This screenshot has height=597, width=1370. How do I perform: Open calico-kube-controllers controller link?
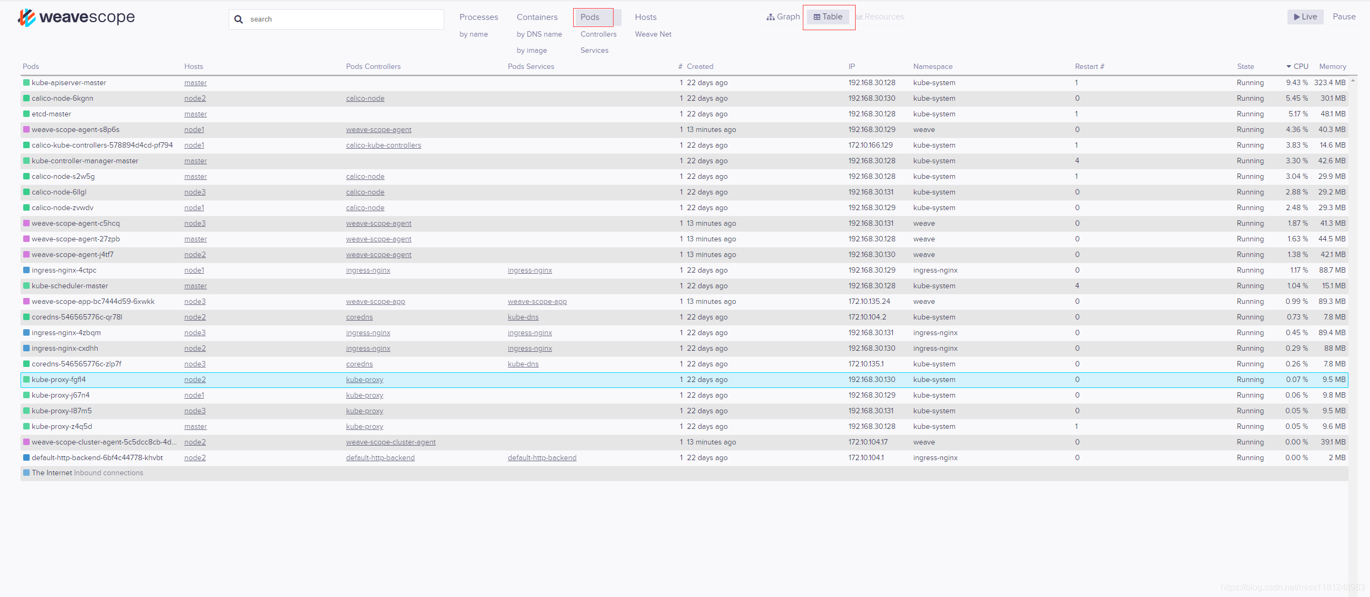(383, 145)
